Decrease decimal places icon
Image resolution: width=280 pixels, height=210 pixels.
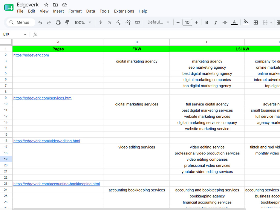click(x=118, y=22)
